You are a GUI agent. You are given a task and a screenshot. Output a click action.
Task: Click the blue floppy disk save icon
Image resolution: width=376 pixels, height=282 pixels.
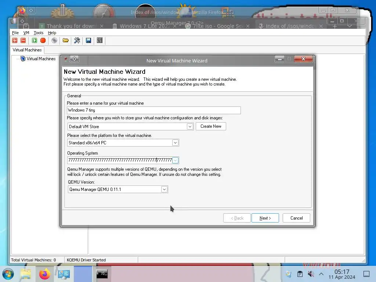point(88,40)
